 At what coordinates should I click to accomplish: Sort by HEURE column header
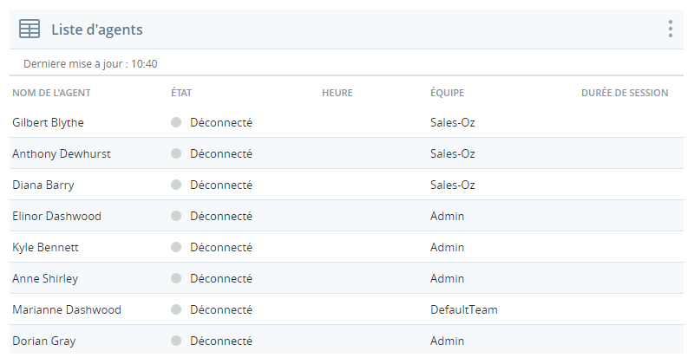pos(337,93)
